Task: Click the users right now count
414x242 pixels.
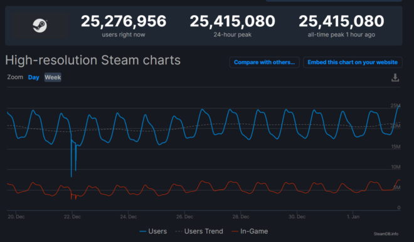Action: tap(124, 21)
